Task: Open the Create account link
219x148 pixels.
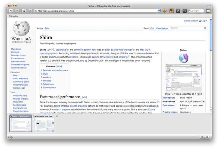Action: [190, 21]
